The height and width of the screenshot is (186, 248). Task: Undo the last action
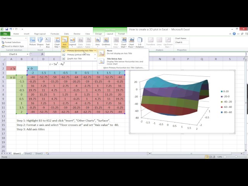(x=10, y=29)
